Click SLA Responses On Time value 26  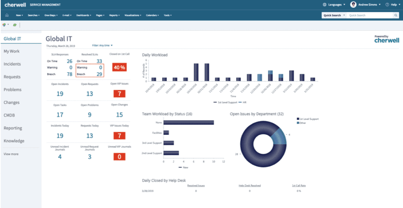point(69,61)
